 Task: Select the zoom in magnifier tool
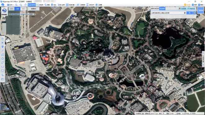click(x=16, y=5)
